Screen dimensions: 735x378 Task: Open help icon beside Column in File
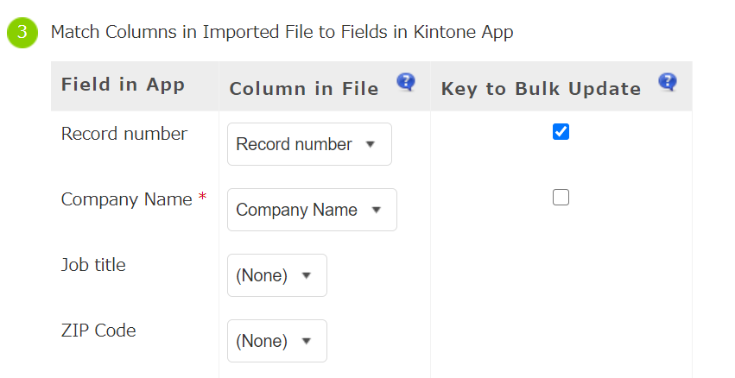406,83
